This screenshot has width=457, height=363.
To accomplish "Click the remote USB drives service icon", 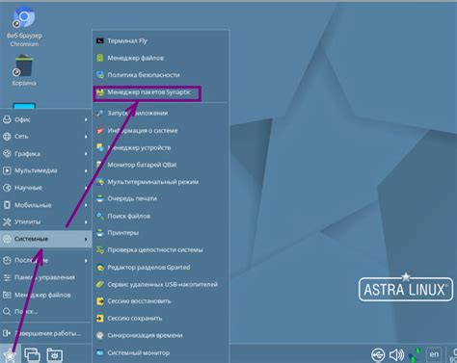I will pyautogui.click(x=100, y=284).
